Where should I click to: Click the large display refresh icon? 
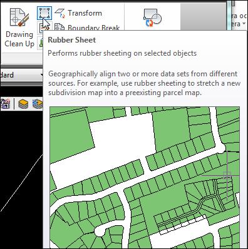(152, 18)
